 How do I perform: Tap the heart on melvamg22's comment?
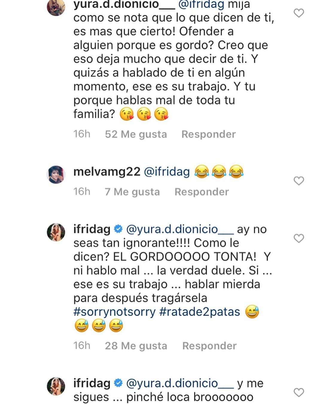[299, 181]
